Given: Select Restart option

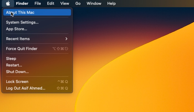Looking at the screenshot, I should pyautogui.click(x=37, y=65).
